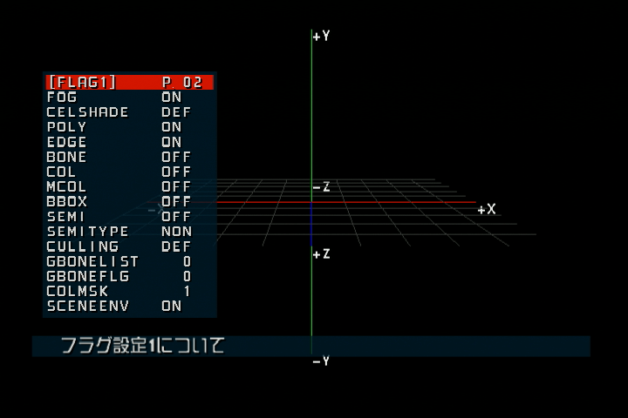Viewport: 628px width, 418px height.
Task: Click the -Z axis label
Action: click(321, 187)
